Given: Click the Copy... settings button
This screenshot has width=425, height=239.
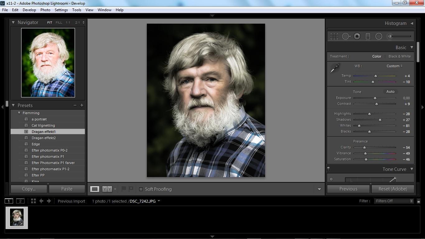Looking at the screenshot, I should (29, 189).
